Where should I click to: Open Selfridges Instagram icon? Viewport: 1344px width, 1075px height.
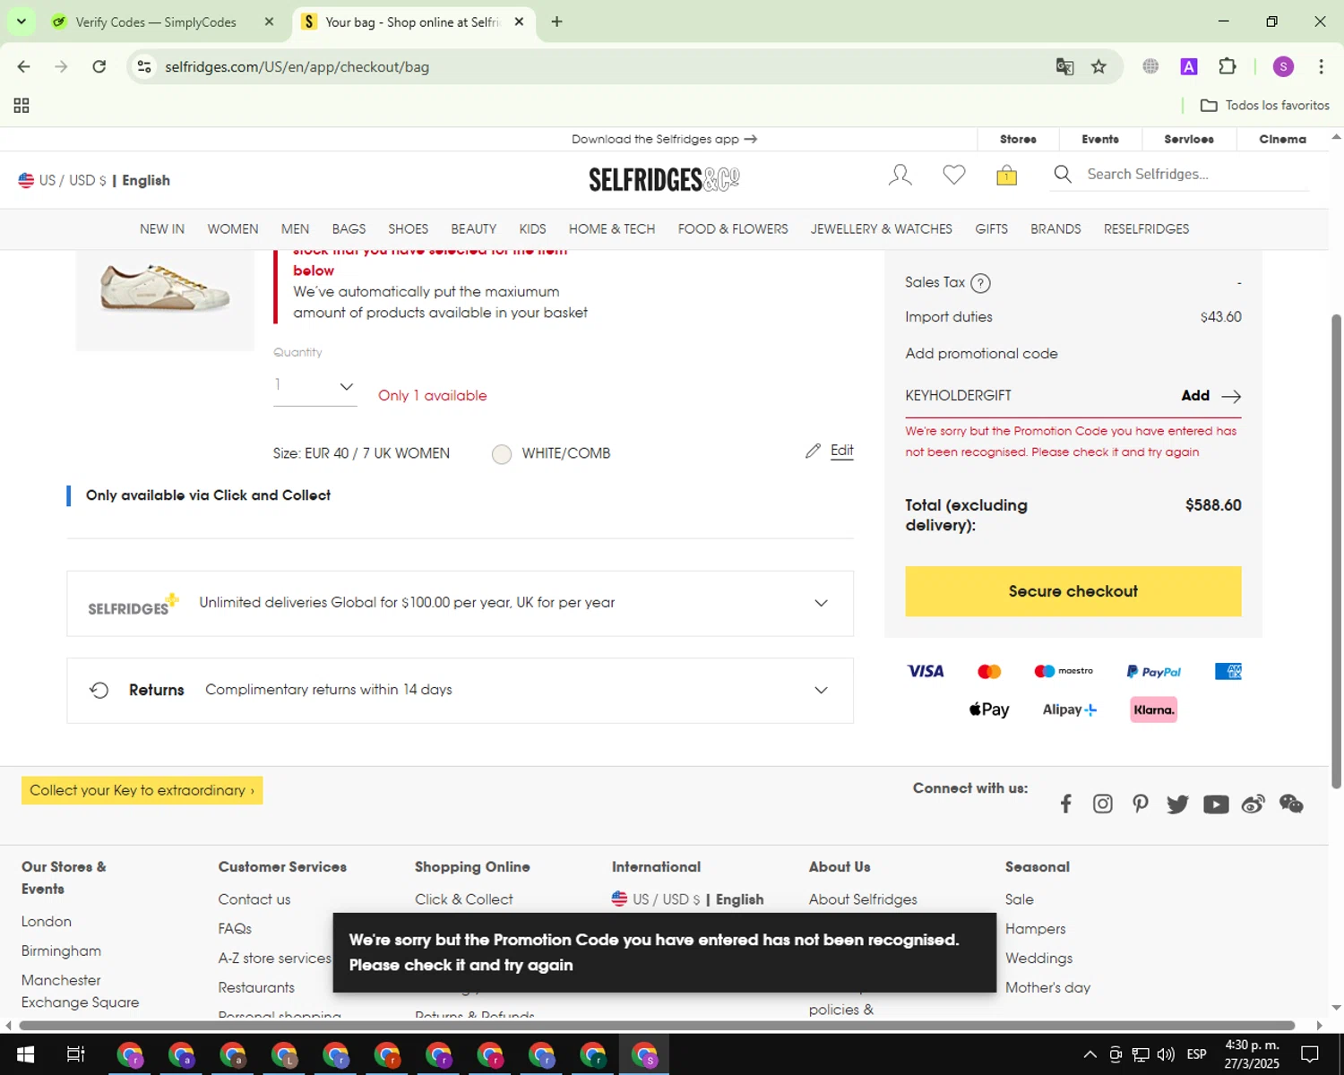1103,804
